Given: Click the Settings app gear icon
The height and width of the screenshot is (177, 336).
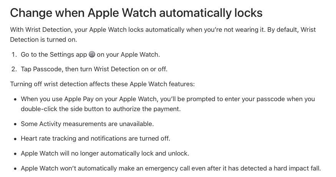Looking at the screenshot, I should [92, 54].
